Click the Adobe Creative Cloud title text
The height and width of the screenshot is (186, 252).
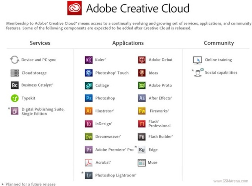coord(138,8)
